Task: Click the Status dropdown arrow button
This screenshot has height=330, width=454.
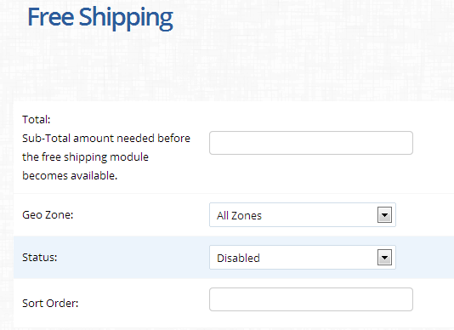Action: pos(384,257)
